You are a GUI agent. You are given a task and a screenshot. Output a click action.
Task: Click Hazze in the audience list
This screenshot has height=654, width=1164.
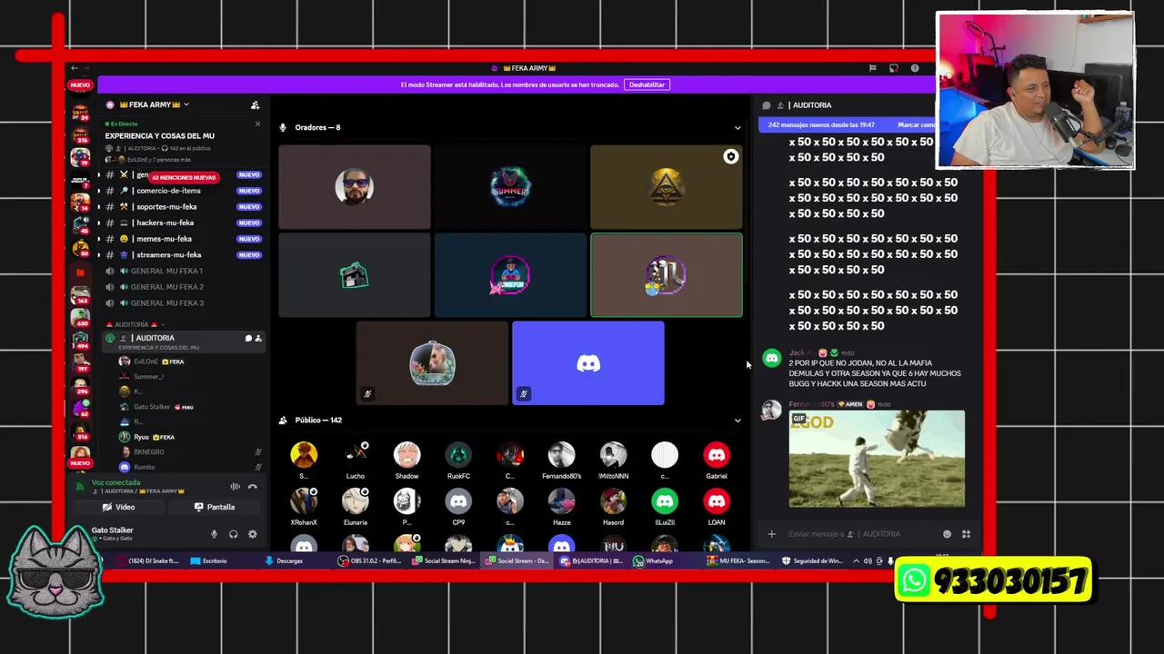click(561, 507)
